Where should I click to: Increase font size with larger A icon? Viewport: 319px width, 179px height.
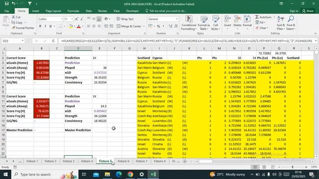click(76, 19)
